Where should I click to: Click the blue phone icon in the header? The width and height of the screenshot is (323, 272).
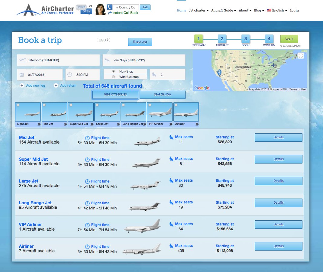click(108, 7)
